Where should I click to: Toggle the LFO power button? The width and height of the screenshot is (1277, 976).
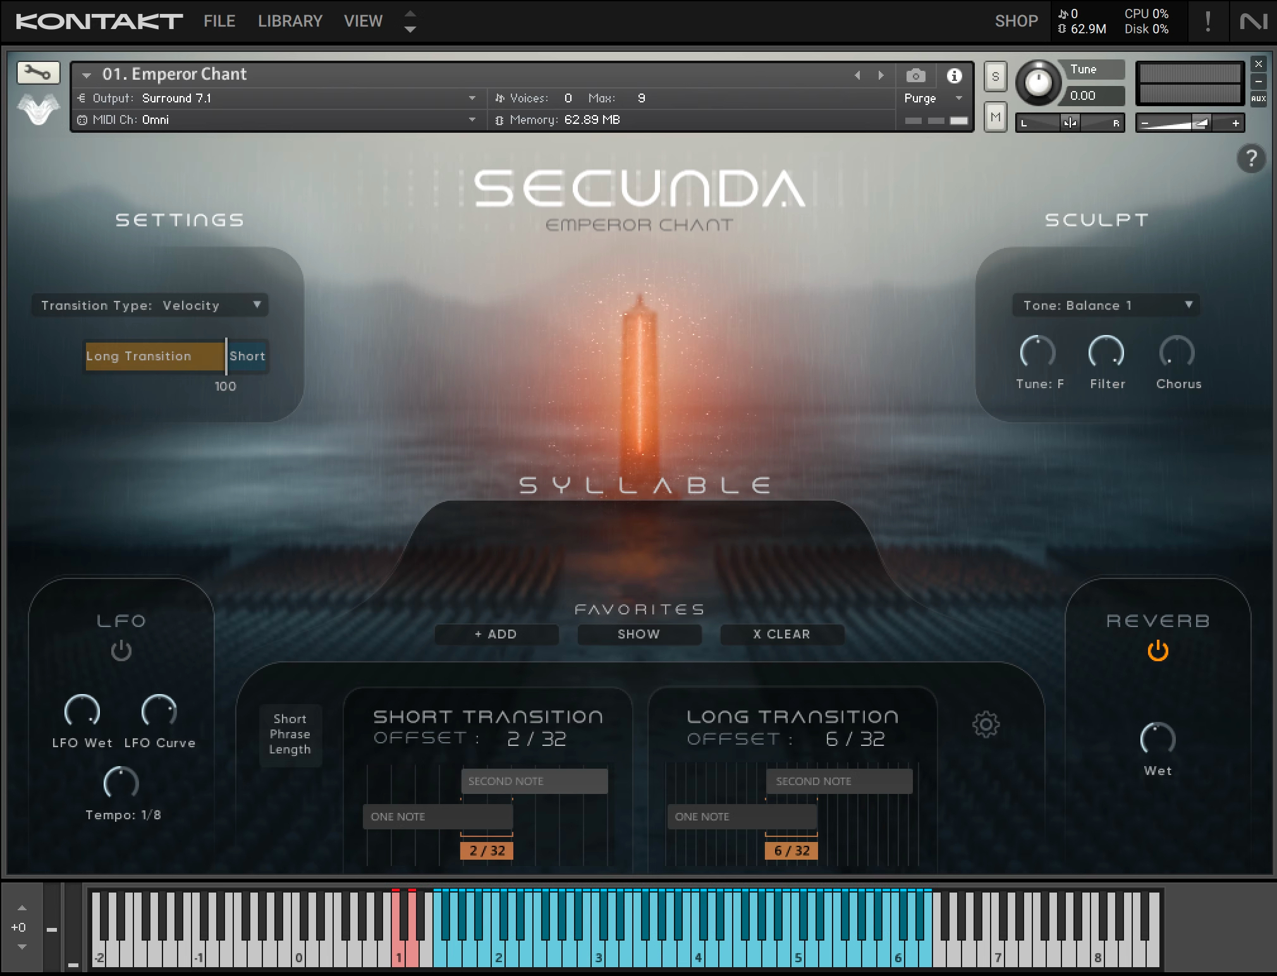click(x=121, y=650)
